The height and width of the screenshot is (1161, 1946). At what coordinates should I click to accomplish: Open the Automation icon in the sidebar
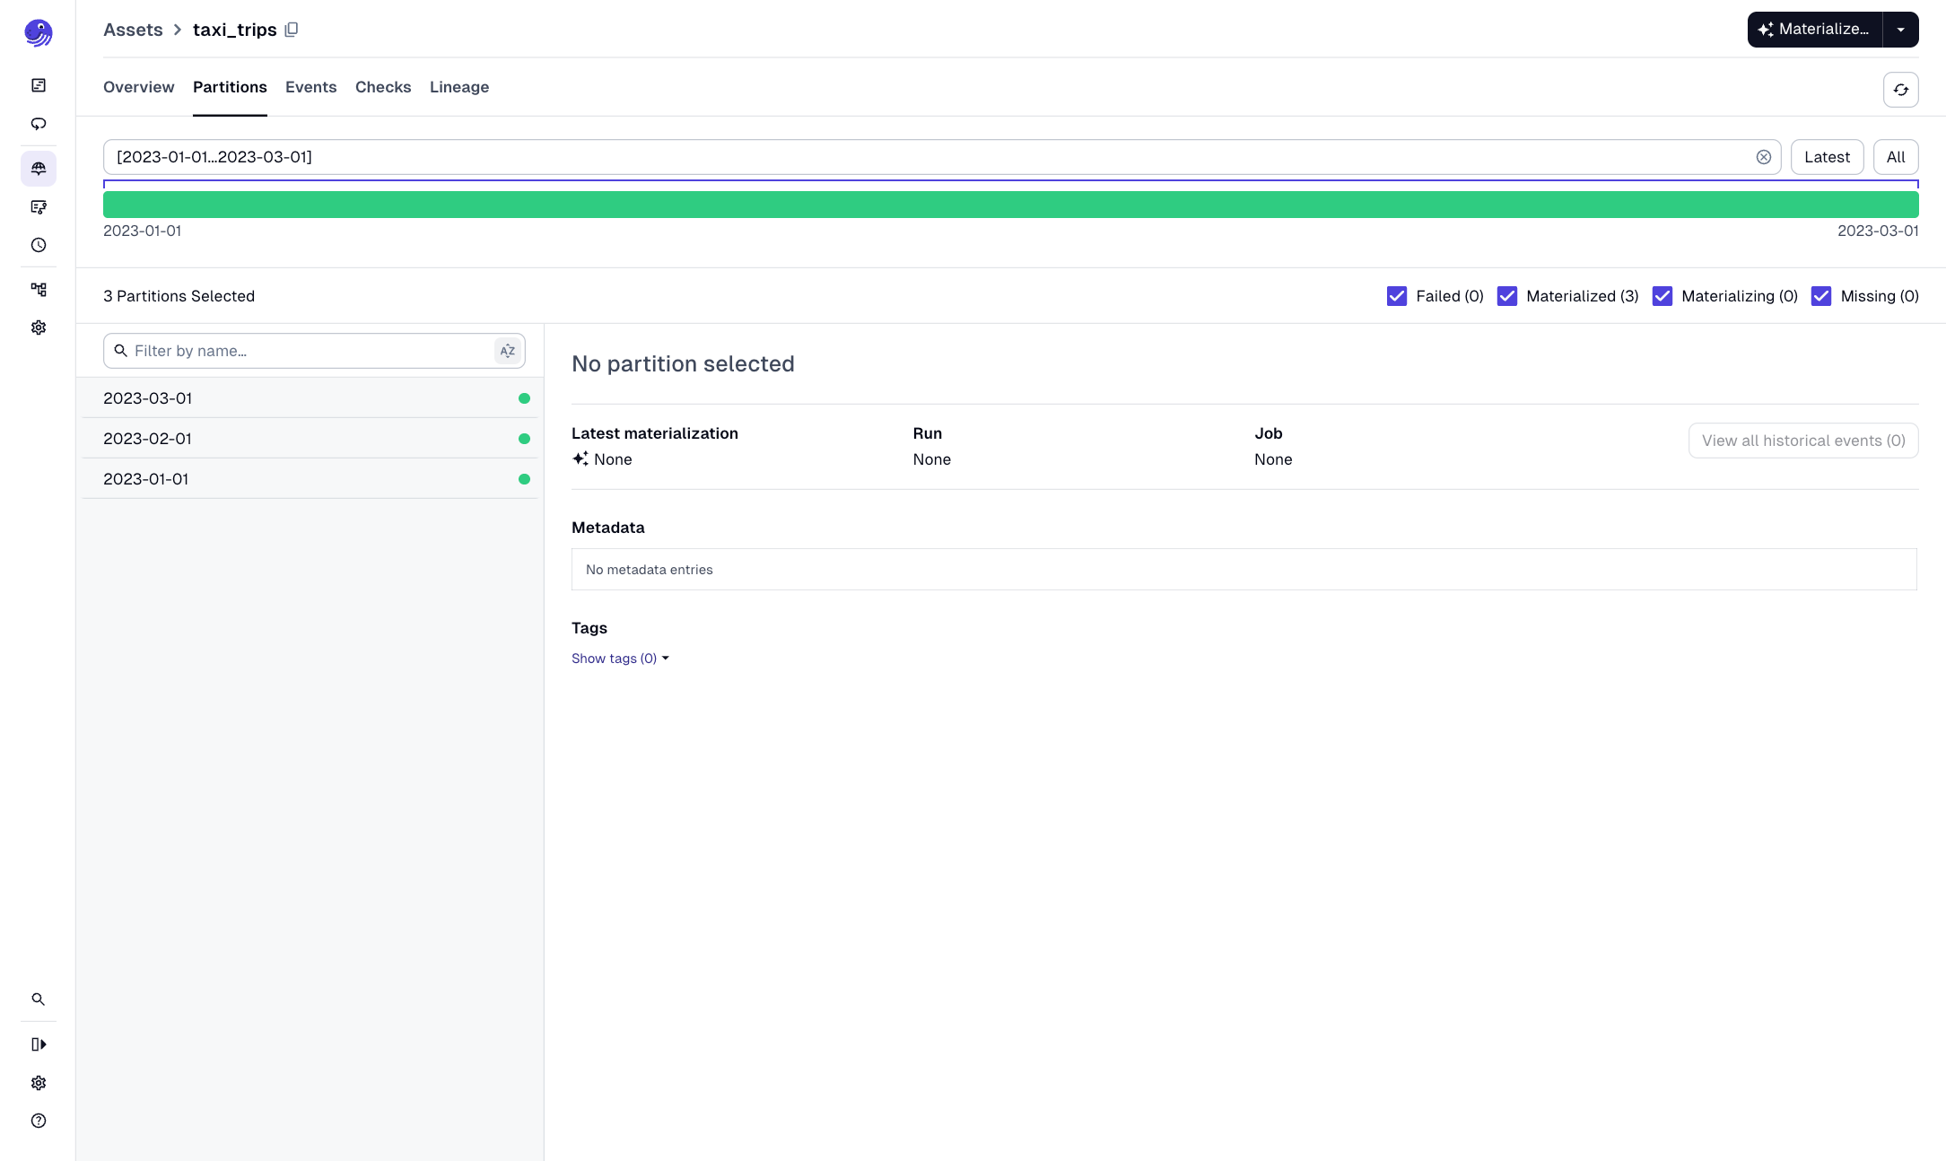[x=39, y=207]
